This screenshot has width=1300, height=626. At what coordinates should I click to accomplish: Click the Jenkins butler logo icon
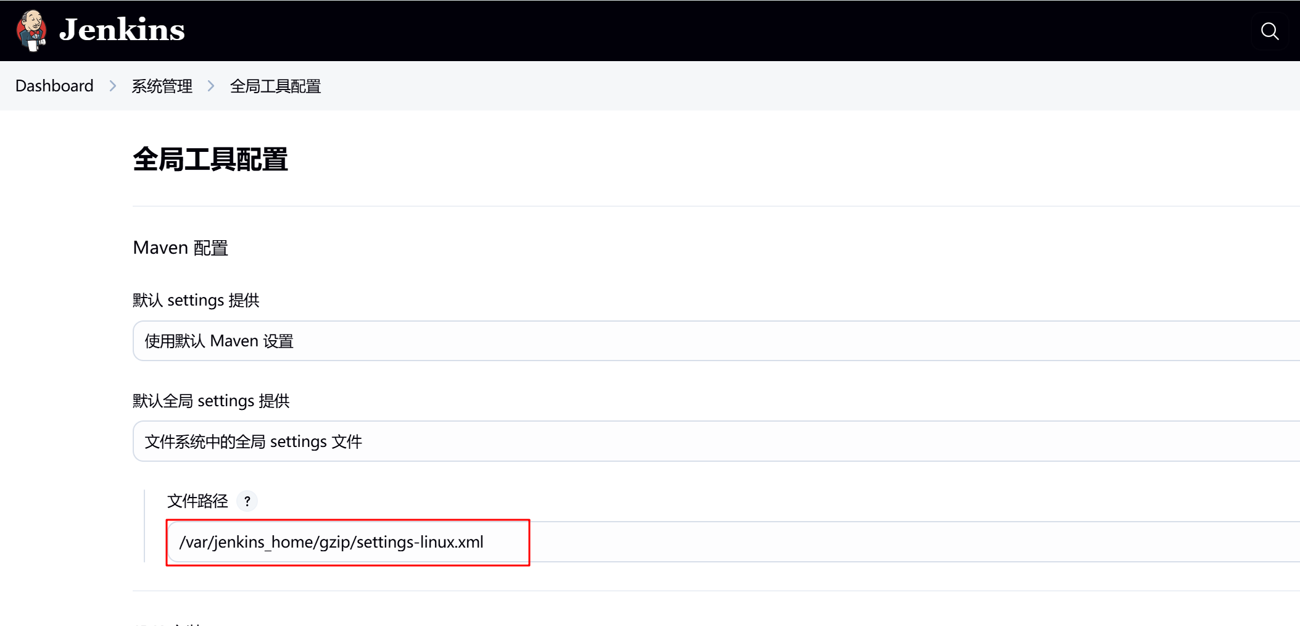pyautogui.click(x=31, y=30)
